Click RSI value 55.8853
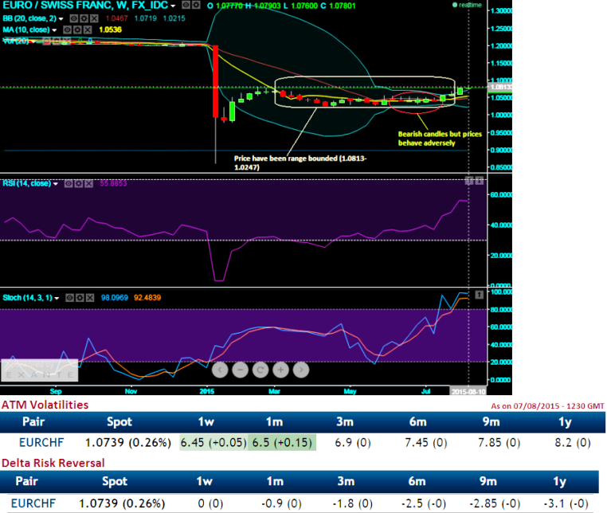The width and height of the screenshot is (607, 513). 113,183
